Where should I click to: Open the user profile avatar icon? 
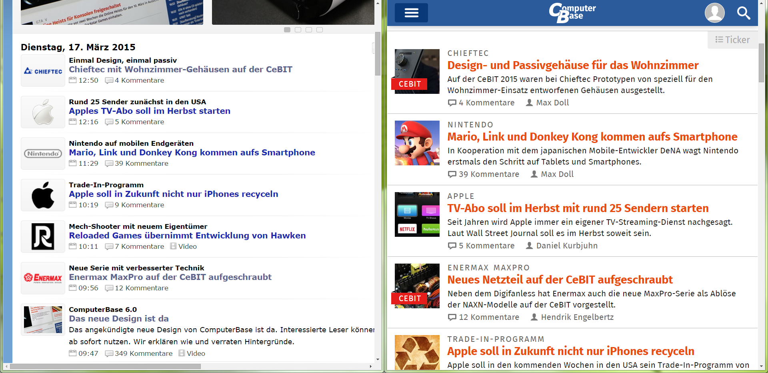tap(714, 13)
